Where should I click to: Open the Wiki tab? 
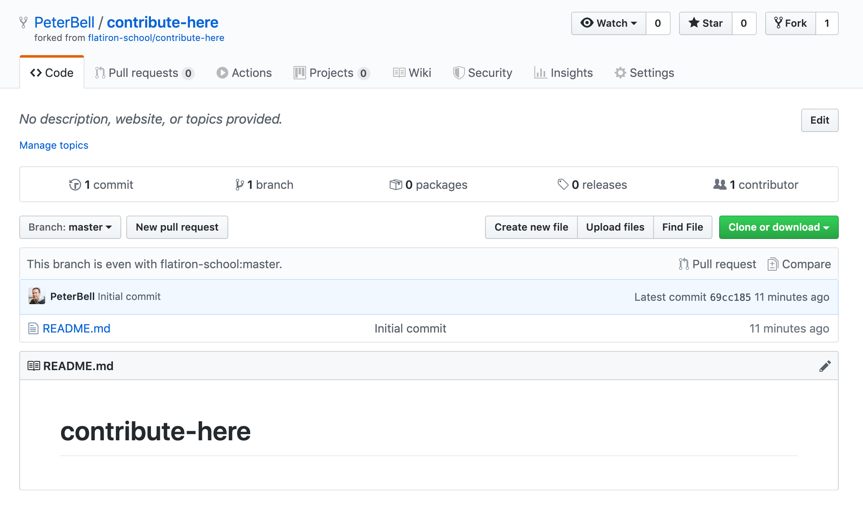tap(412, 73)
